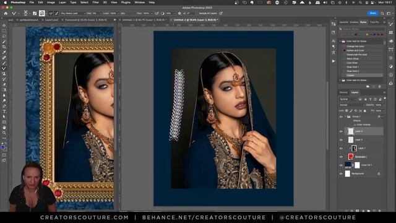Open the layer filter Kind dropdown
396x223 pixels.
pyautogui.click(x=348, y=99)
